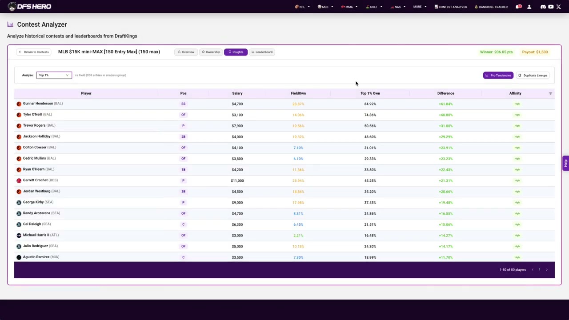569x320 pixels.
Task: Switch to the Leaderboard tab
Action: coord(262,52)
